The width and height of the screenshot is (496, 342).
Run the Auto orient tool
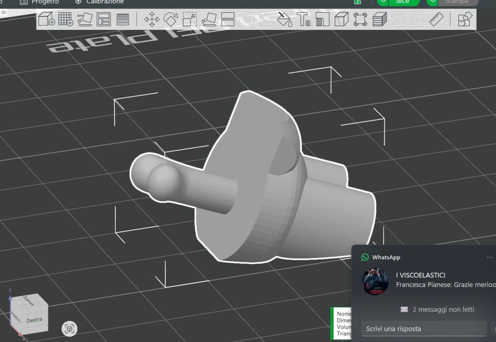tap(84, 19)
